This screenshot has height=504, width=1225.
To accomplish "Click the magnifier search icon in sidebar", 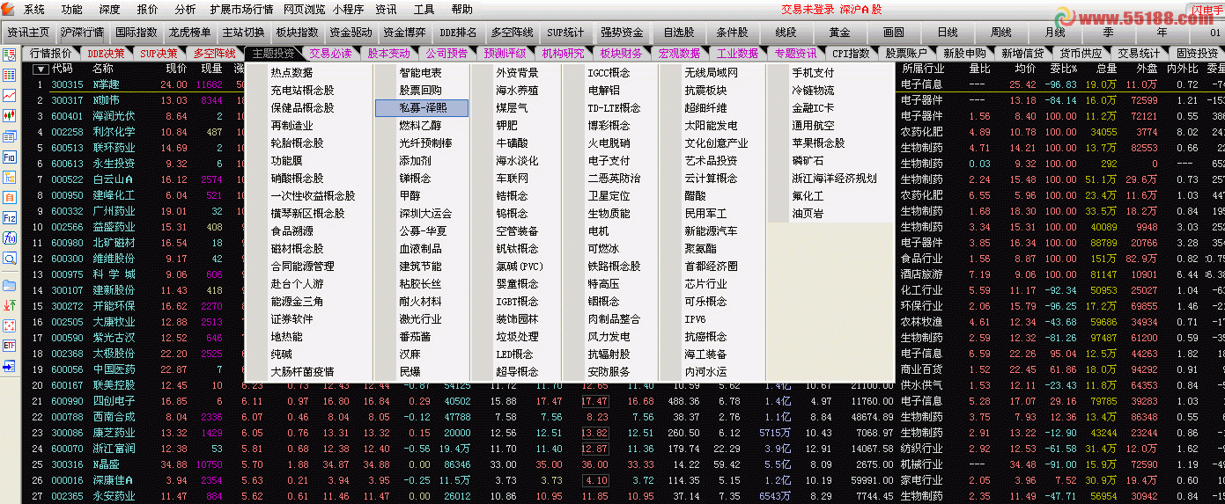I will pyautogui.click(x=10, y=259).
